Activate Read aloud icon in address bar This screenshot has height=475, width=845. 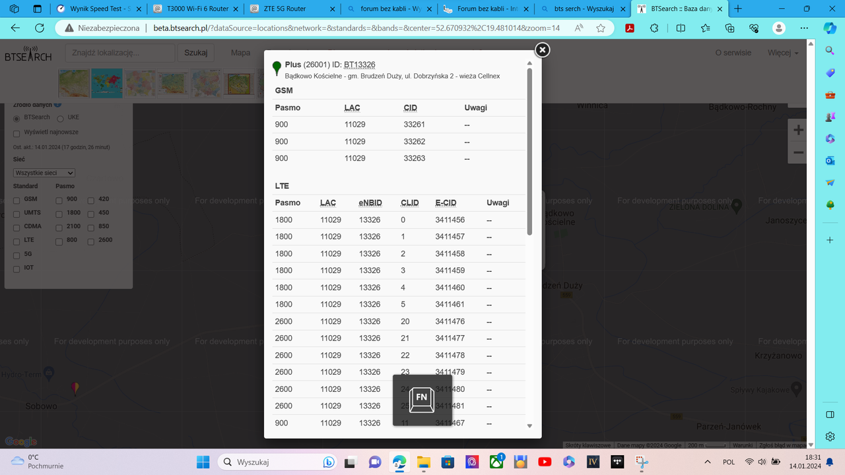coord(579,28)
